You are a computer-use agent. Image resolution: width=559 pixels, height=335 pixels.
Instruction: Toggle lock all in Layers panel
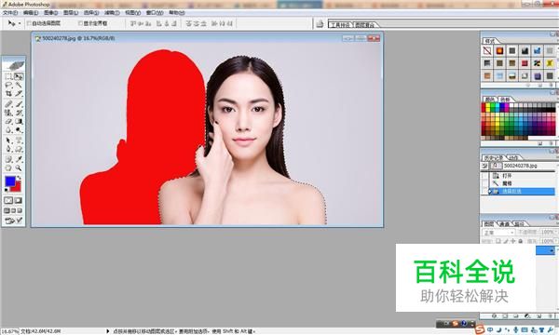pyautogui.click(x=521, y=241)
